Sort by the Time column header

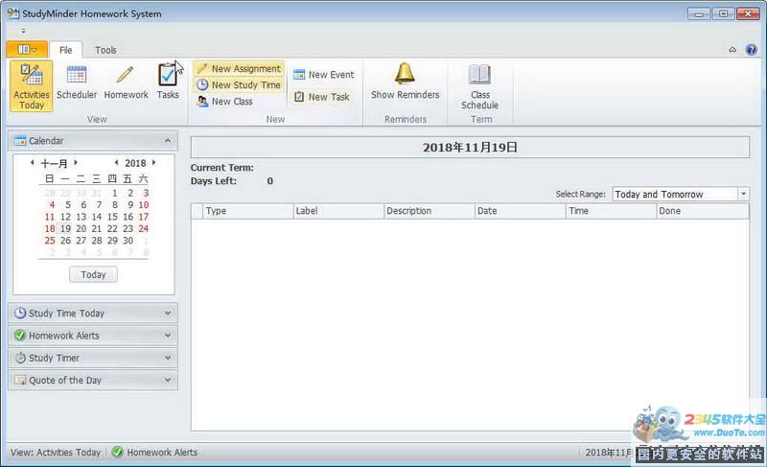point(611,211)
